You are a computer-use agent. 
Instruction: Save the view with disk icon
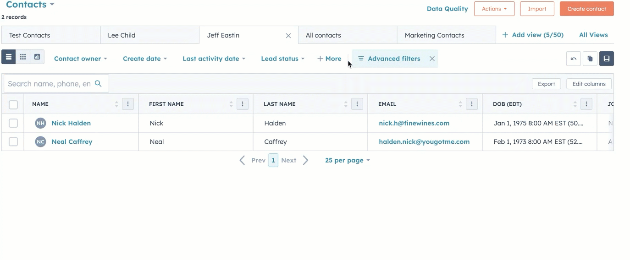(606, 59)
